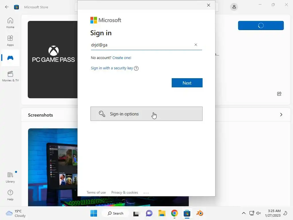Open the Home section in the Store sidebar

pos(10,23)
